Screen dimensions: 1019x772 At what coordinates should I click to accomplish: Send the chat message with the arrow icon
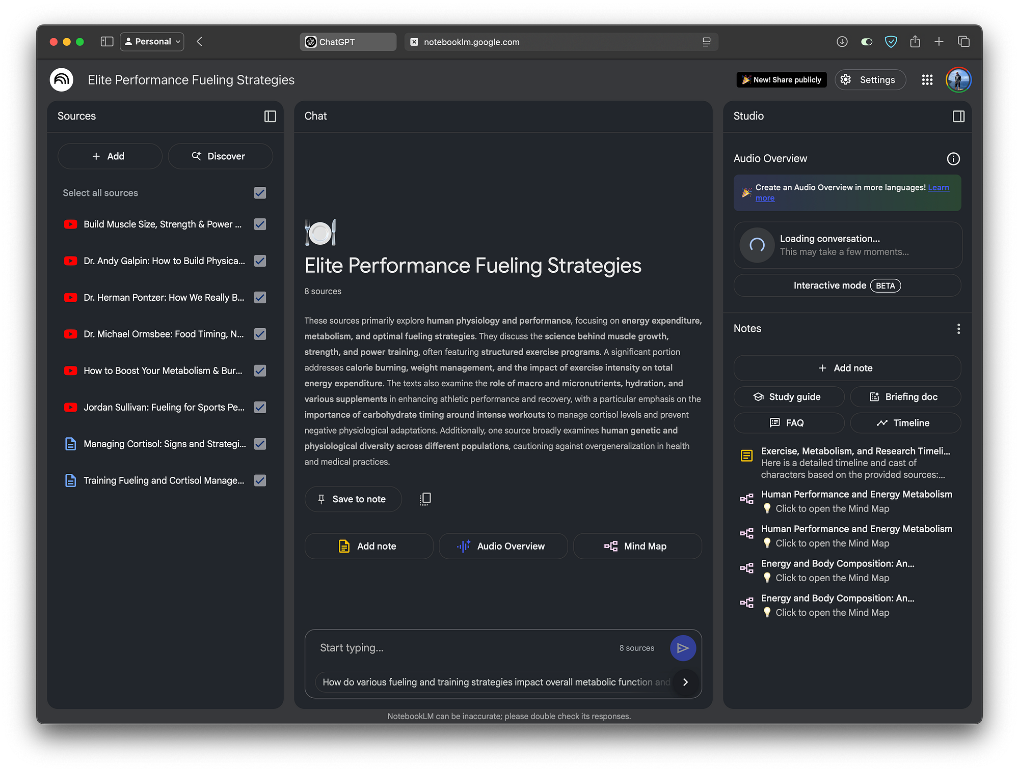coord(683,648)
